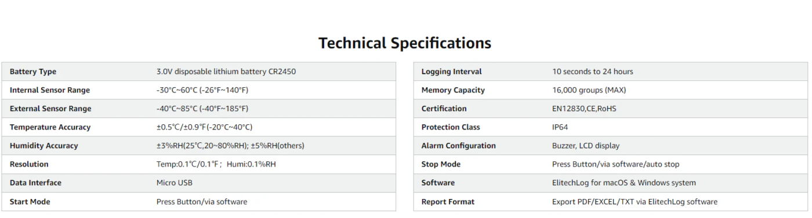Click the -40°C~85°C external range value
Screen dimensions: 812x218
[x=202, y=109]
